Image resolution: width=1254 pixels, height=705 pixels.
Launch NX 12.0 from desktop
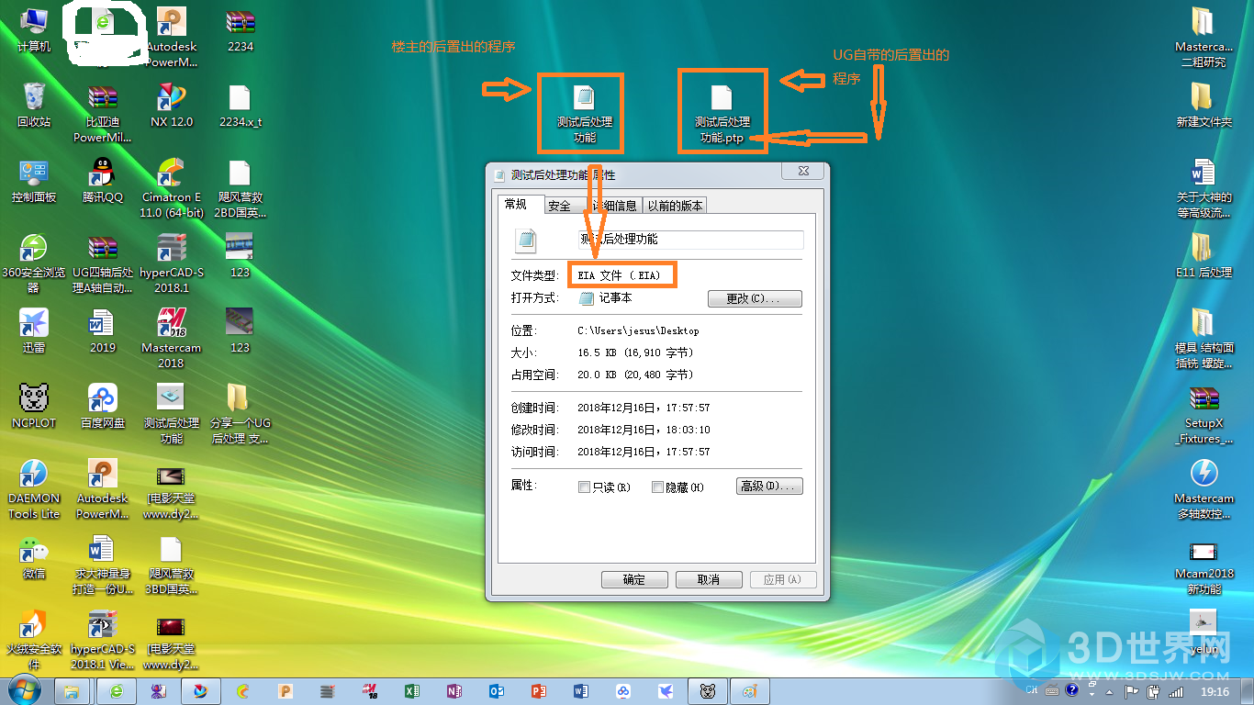(x=172, y=106)
